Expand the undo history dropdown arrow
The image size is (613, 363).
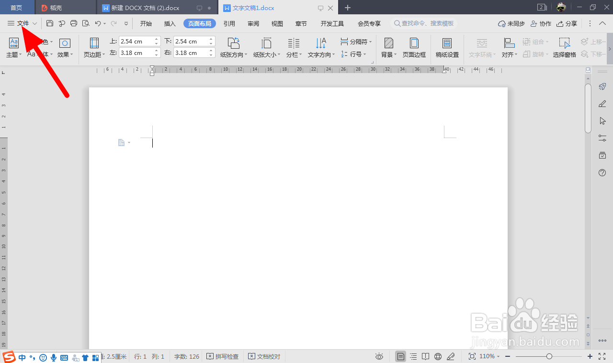coord(104,23)
